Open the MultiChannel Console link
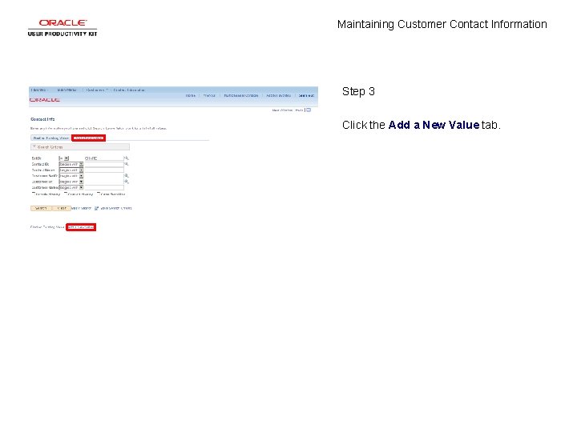 241,95
